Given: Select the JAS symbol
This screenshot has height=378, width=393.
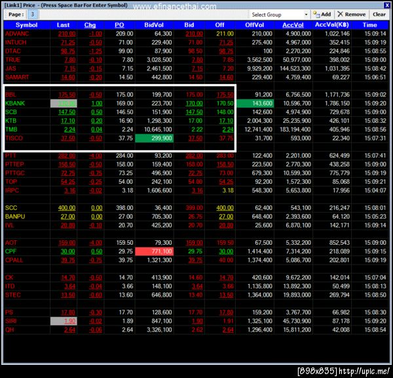Looking at the screenshot, I should [10, 68].
